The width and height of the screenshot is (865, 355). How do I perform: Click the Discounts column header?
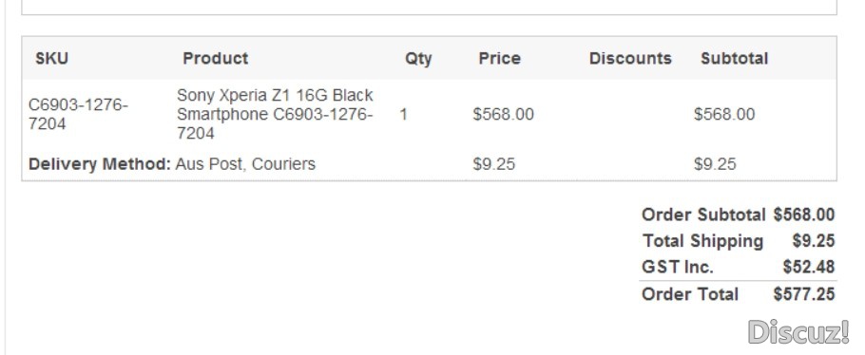[x=630, y=59]
